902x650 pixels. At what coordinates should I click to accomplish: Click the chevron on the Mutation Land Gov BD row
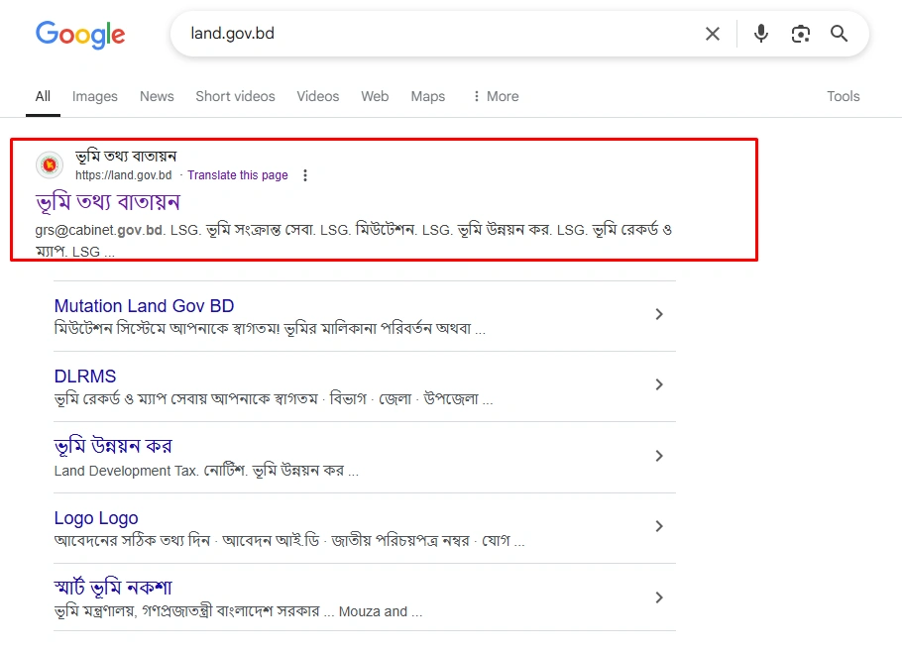click(x=659, y=314)
